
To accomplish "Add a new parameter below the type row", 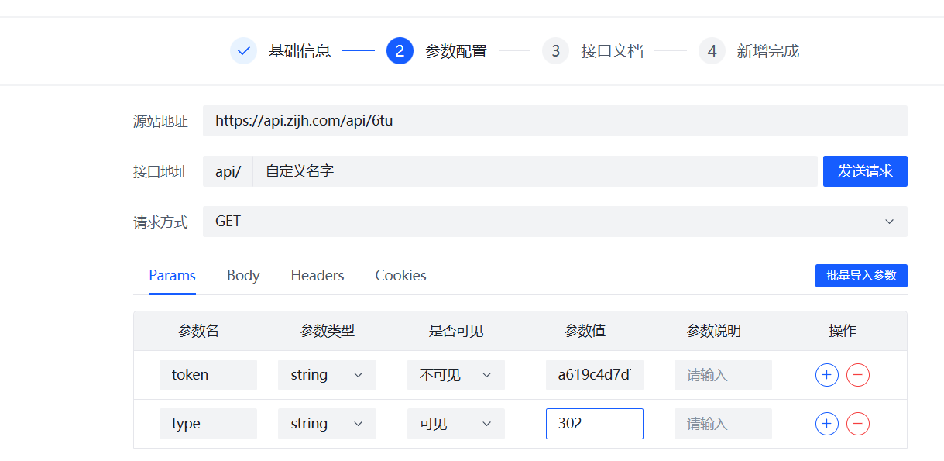I will [826, 424].
